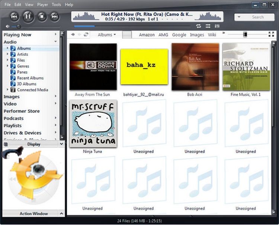Image resolution: width=279 pixels, height=225 pixels.
Task: Open the Albums view dropdown
Action: [x=106, y=35]
